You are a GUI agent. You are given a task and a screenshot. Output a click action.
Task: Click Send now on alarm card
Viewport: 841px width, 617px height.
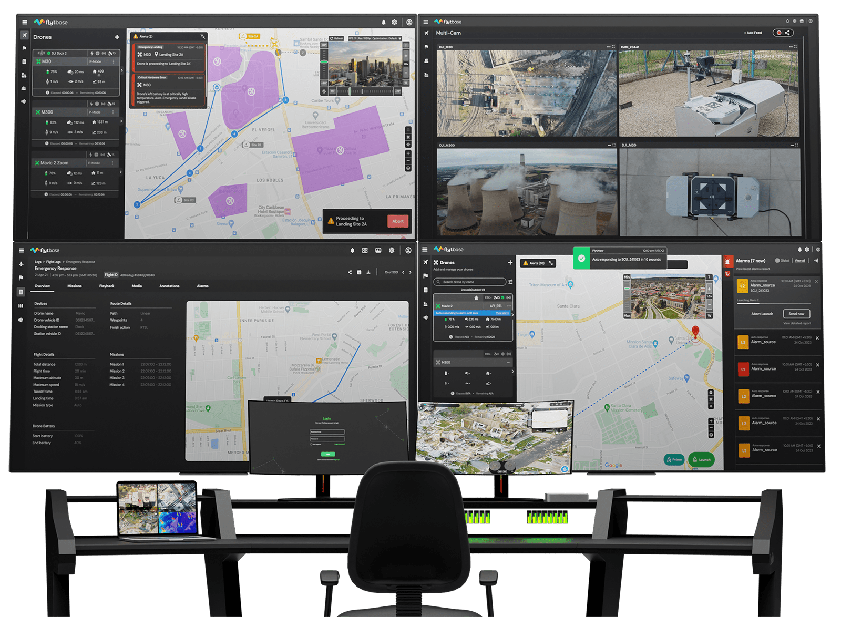(x=796, y=314)
